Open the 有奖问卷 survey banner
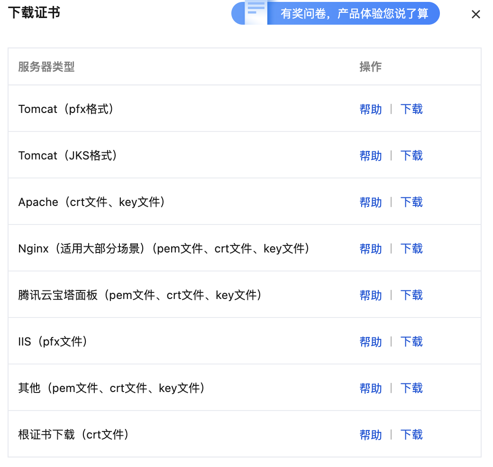The image size is (493, 467). point(354,13)
